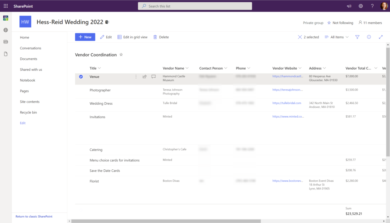Open Documents in the site navigation
Screen dimensions: 390x223
pos(29,59)
